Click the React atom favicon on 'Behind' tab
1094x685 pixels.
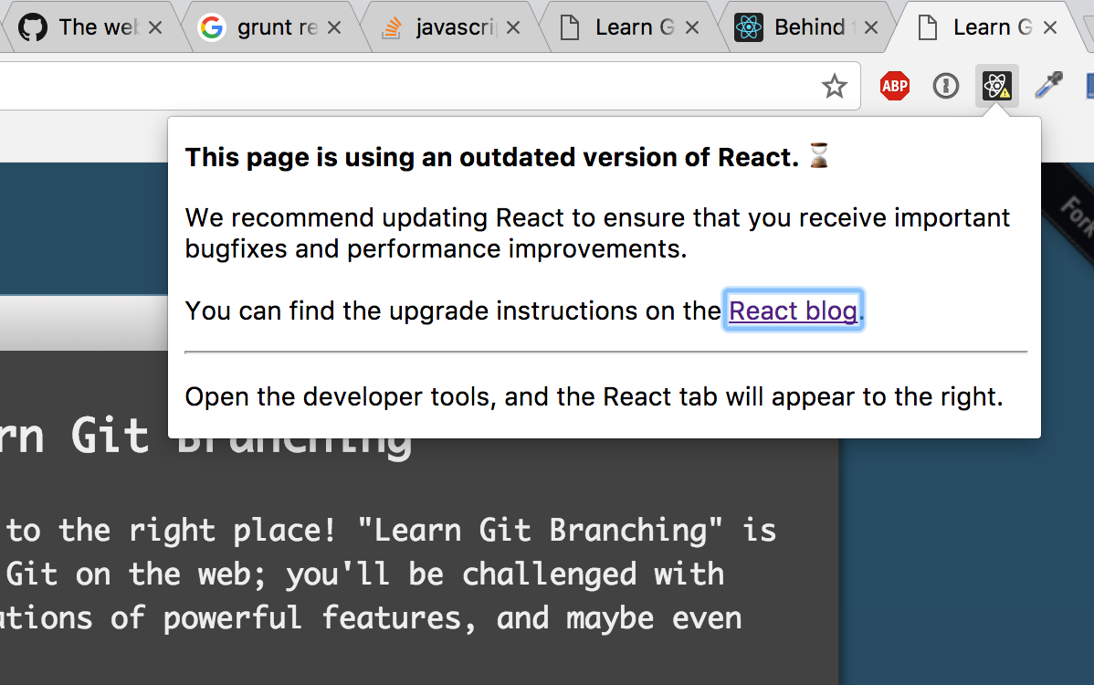(749, 27)
